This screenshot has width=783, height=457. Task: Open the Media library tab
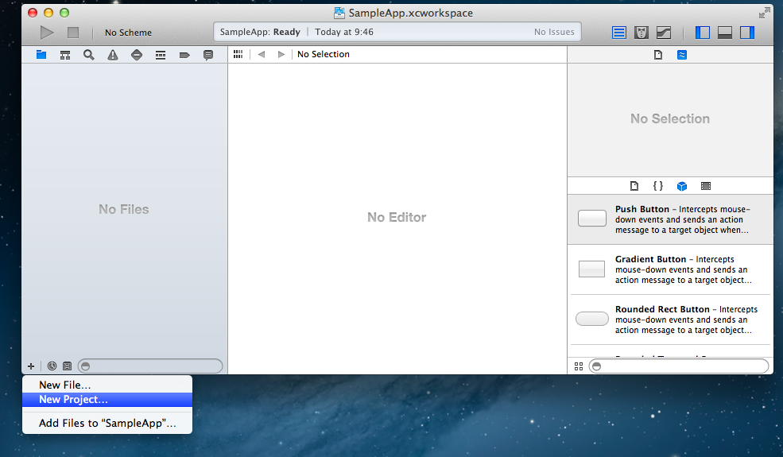(x=705, y=186)
